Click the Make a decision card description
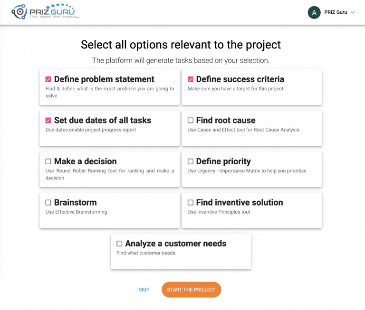 (x=109, y=174)
